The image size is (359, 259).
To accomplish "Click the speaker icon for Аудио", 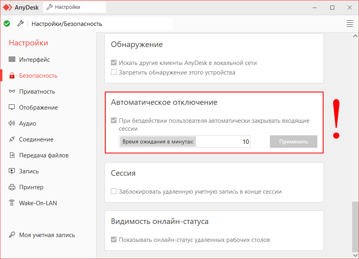I will coord(12,124).
